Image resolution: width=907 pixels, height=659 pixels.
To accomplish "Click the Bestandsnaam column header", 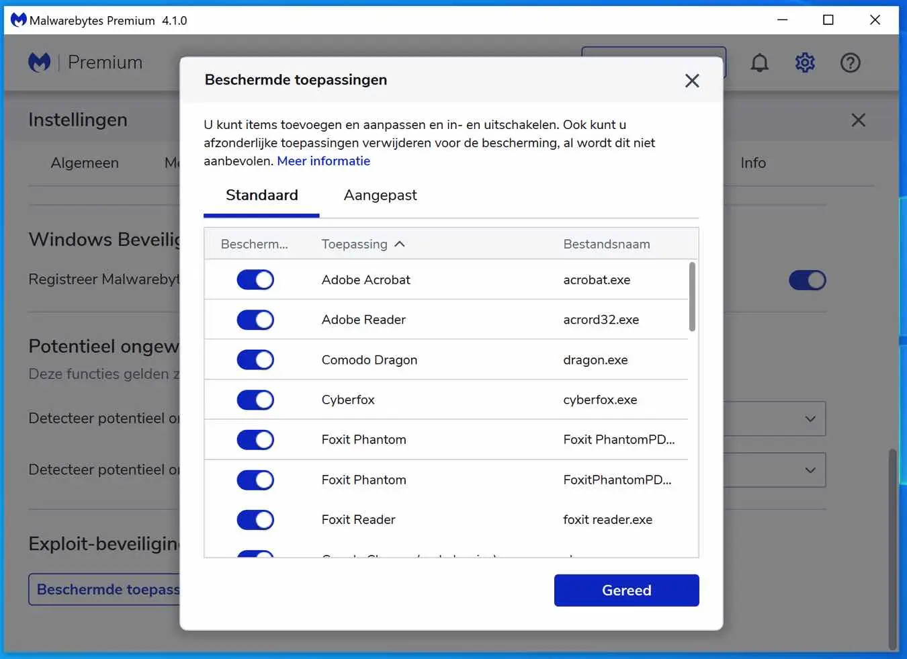I will pos(607,244).
